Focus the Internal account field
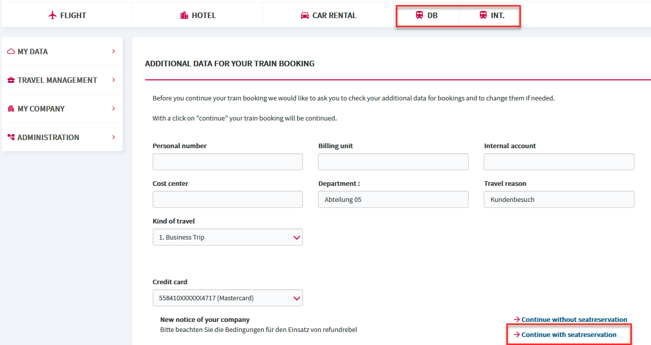651x345 pixels. 559,162
